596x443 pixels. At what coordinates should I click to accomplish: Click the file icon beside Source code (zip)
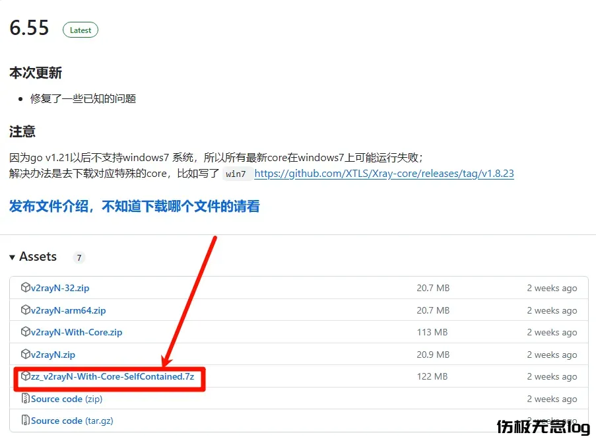pyautogui.click(x=26, y=398)
